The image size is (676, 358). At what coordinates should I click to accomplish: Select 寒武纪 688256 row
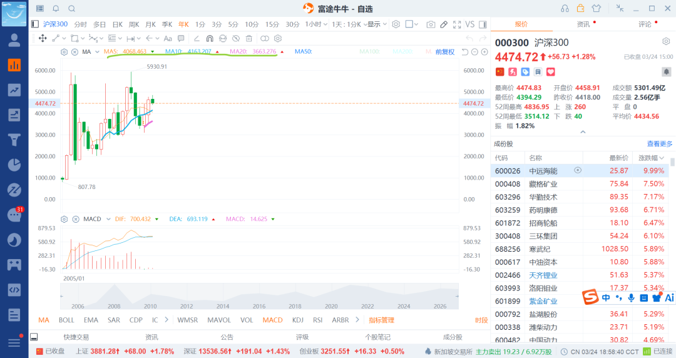point(580,249)
